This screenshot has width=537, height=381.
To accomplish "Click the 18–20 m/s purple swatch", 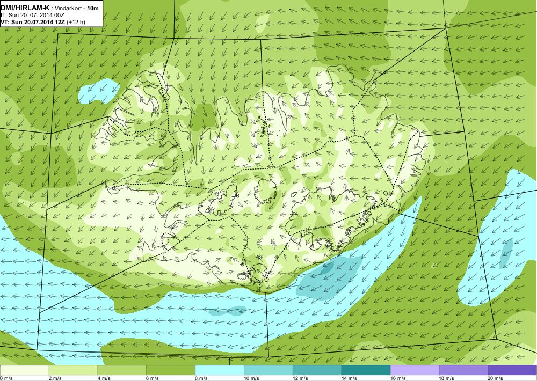I will (x=463, y=370).
